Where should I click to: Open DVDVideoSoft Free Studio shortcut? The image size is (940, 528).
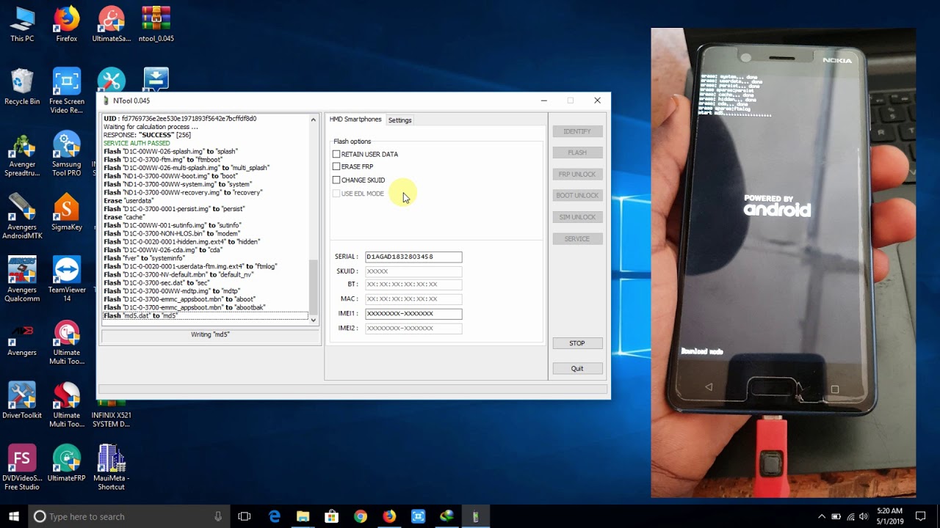coord(22,468)
